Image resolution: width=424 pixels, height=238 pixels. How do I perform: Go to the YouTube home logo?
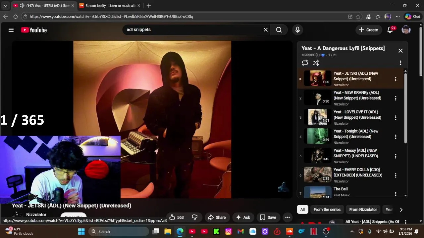pyautogui.click(x=34, y=30)
